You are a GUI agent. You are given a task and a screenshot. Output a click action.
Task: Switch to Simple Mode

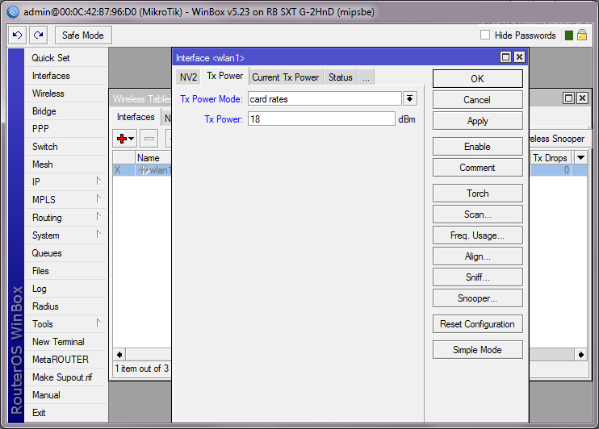pyautogui.click(x=478, y=350)
